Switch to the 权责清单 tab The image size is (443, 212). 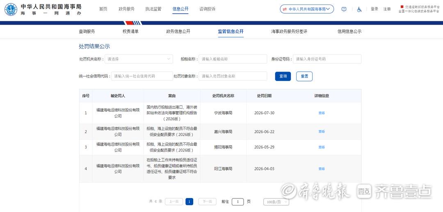pyautogui.click(x=130, y=32)
